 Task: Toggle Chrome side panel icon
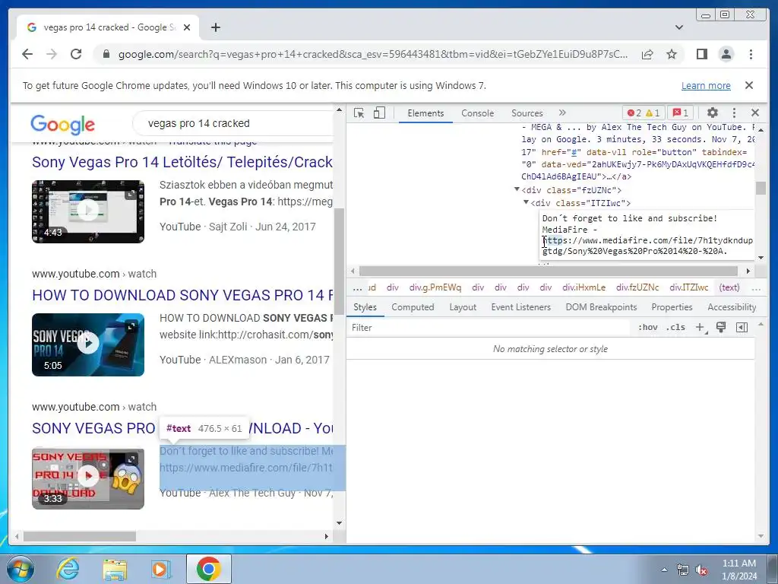tap(701, 54)
